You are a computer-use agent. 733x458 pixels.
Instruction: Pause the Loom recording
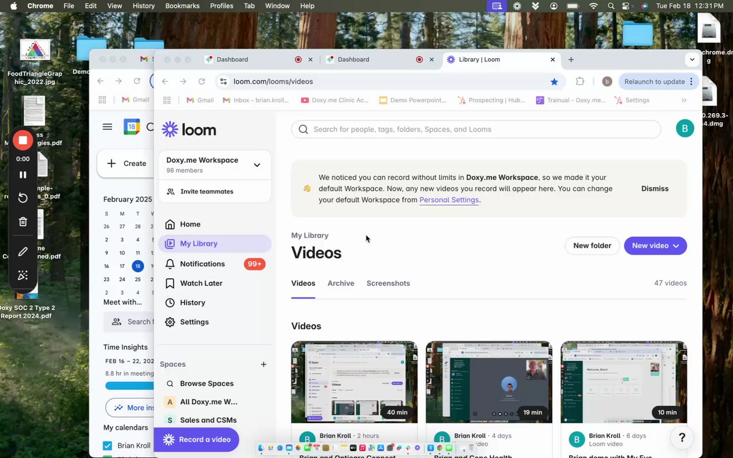pyautogui.click(x=23, y=175)
